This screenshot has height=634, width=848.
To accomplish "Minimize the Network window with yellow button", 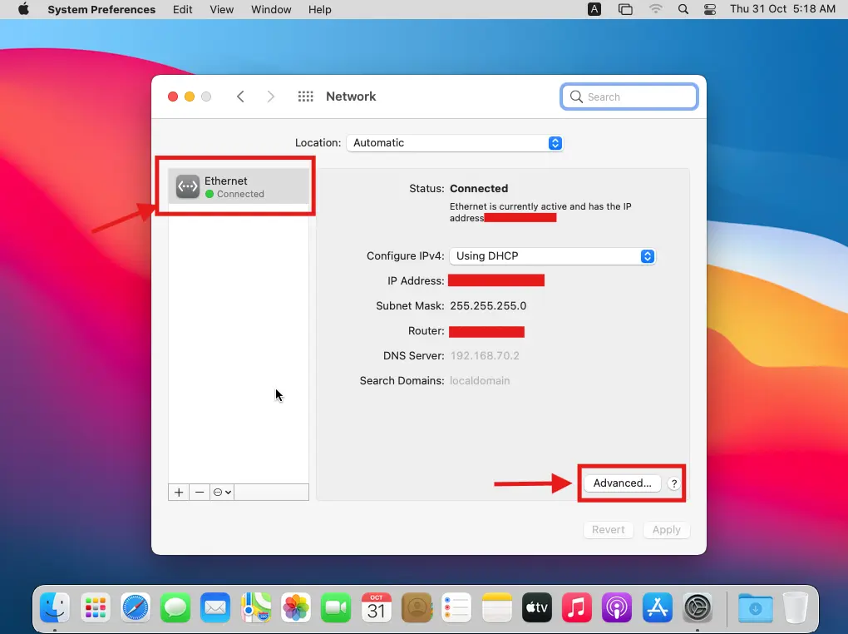I will click(x=190, y=97).
